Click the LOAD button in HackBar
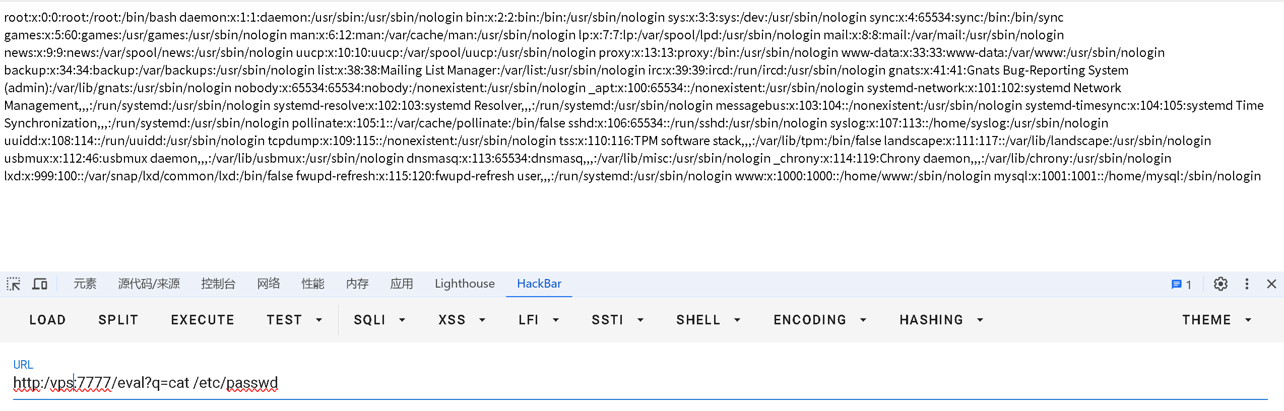 48,320
